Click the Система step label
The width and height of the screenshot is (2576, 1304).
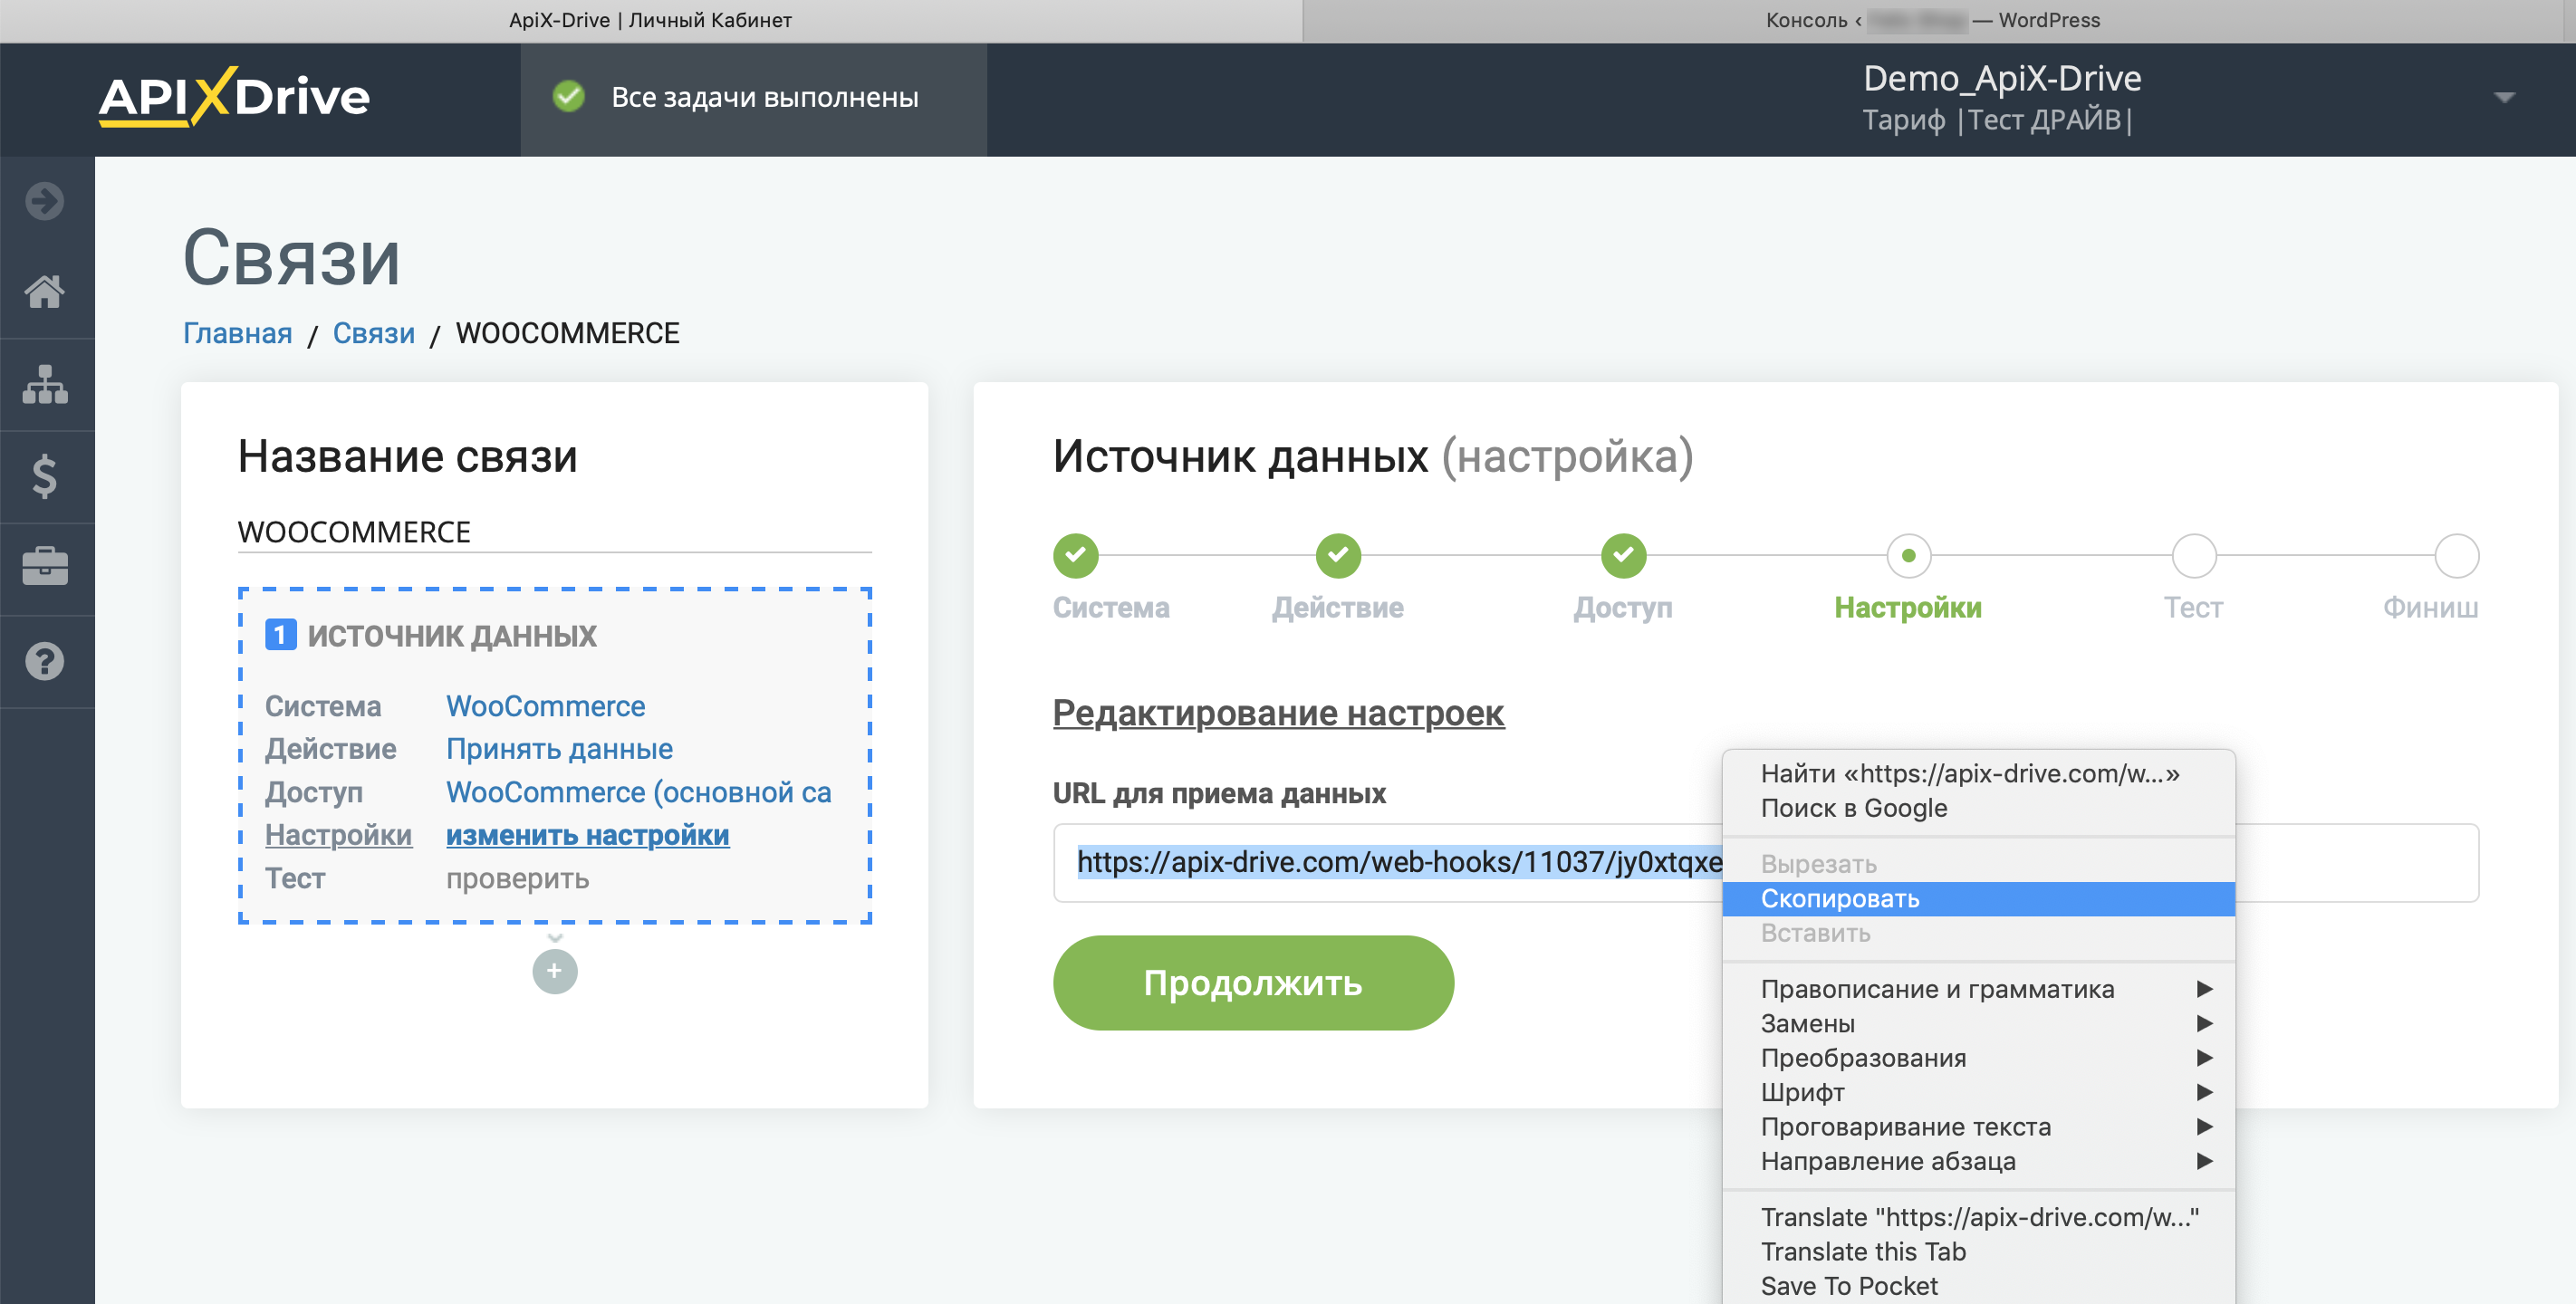click(x=1111, y=607)
